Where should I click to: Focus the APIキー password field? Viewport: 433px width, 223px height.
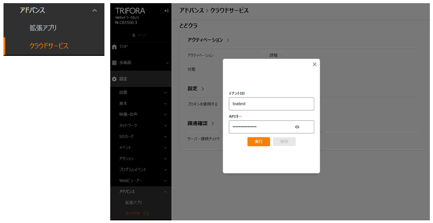pos(272,127)
